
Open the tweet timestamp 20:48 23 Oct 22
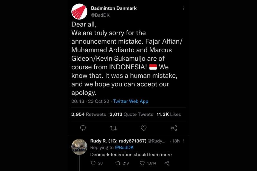tap(90, 101)
